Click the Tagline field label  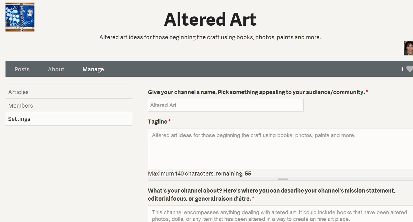(157, 122)
